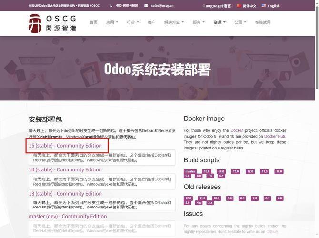Screen dimensions: 319x238
Task: Select 13.0 badge under Build scripts
Action: tap(236, 171)
